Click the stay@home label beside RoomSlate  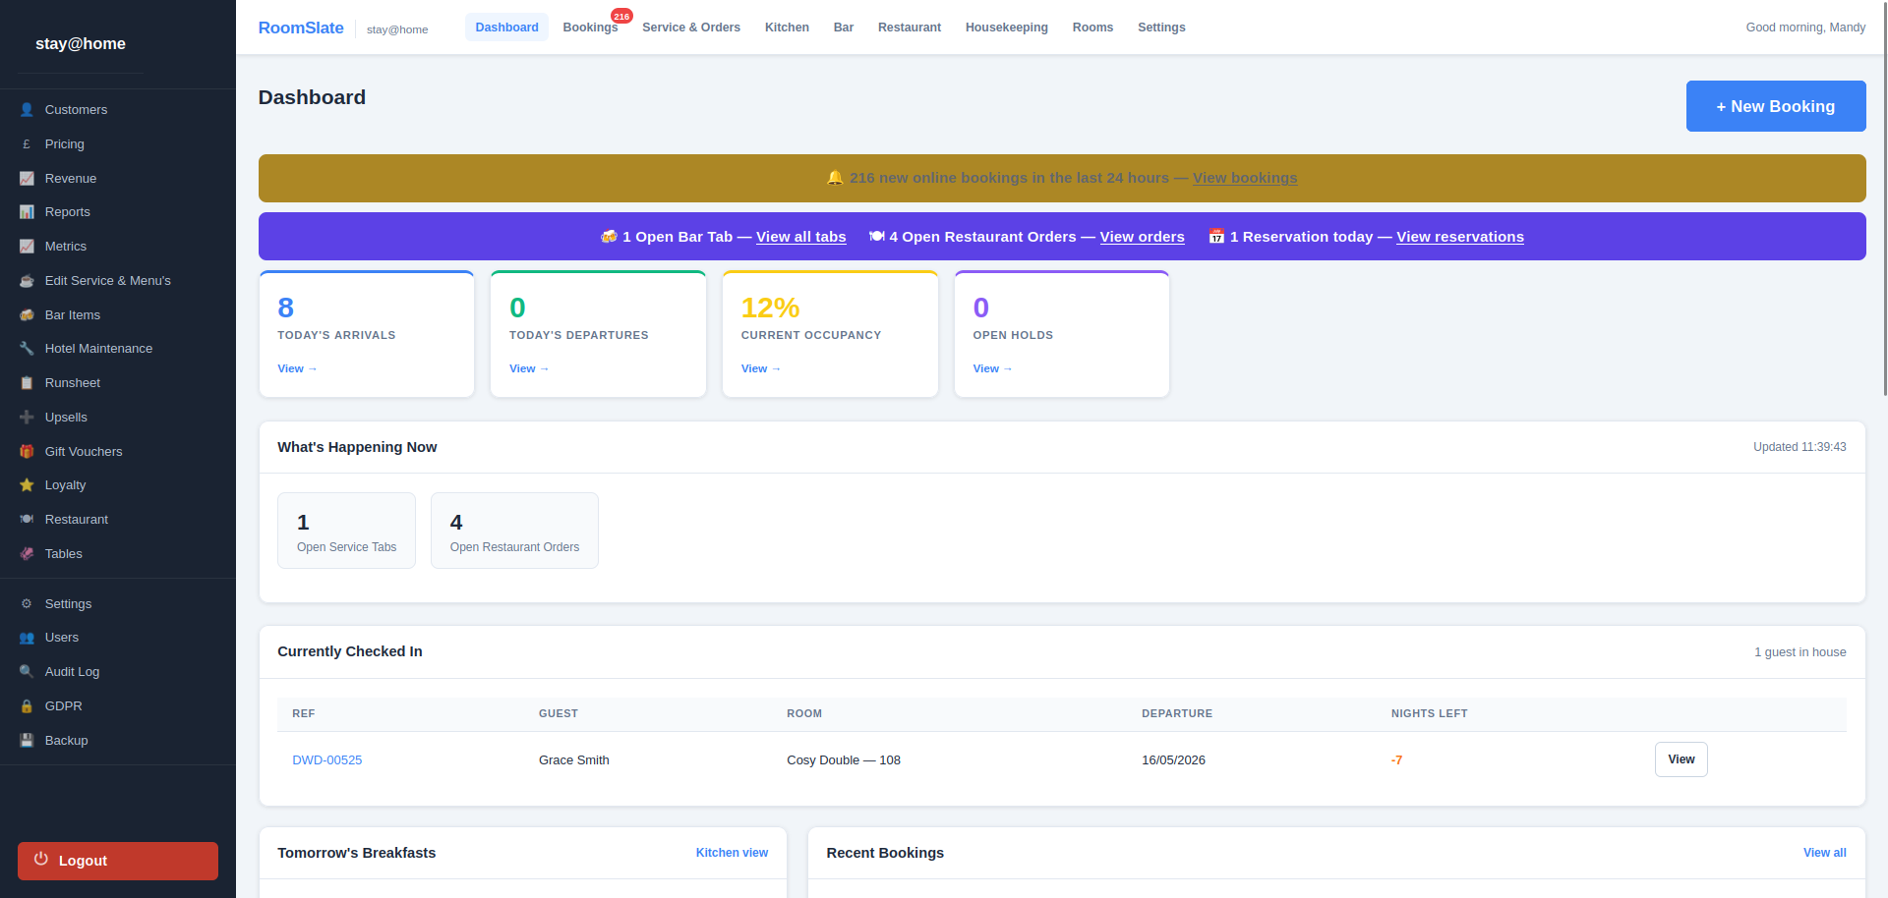397,29
